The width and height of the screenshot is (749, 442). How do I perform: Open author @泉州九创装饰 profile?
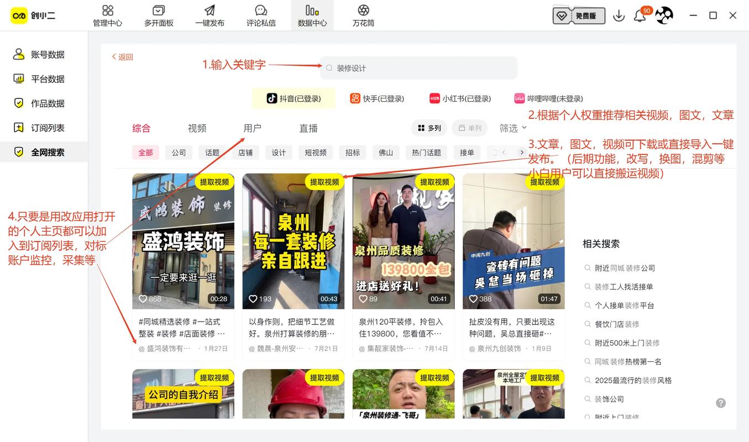click(x=495, y=349)
